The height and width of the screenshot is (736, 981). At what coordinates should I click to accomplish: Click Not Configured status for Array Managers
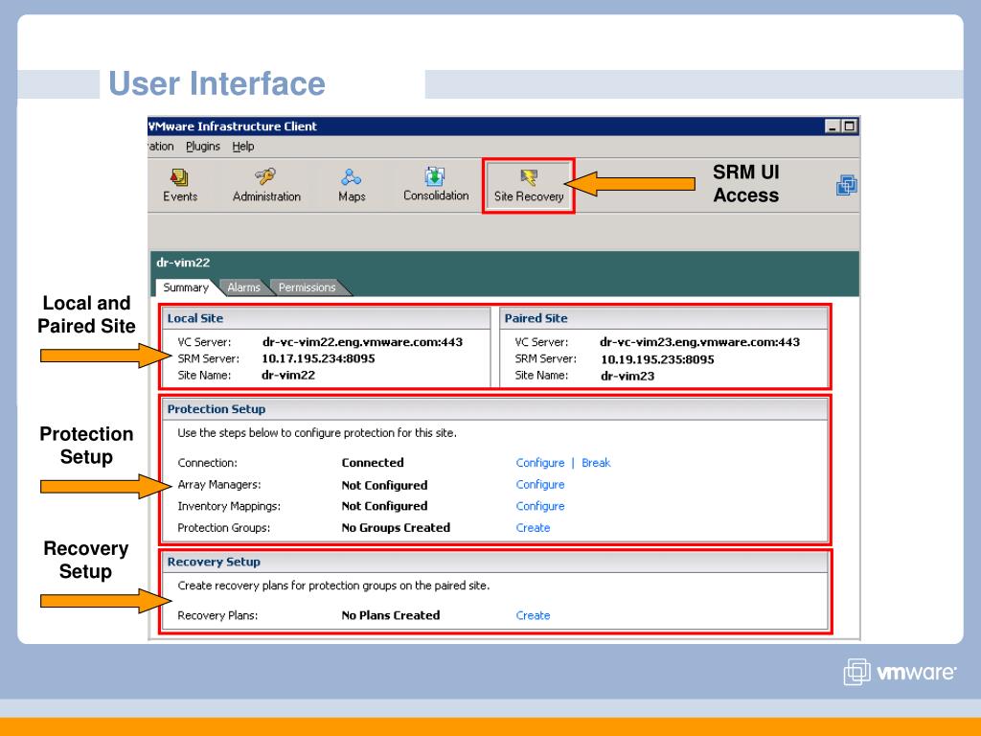(x=384, y=485)
